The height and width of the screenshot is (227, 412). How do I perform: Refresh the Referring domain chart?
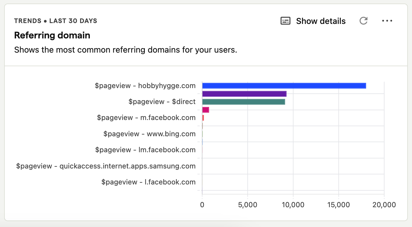(364, 21)
